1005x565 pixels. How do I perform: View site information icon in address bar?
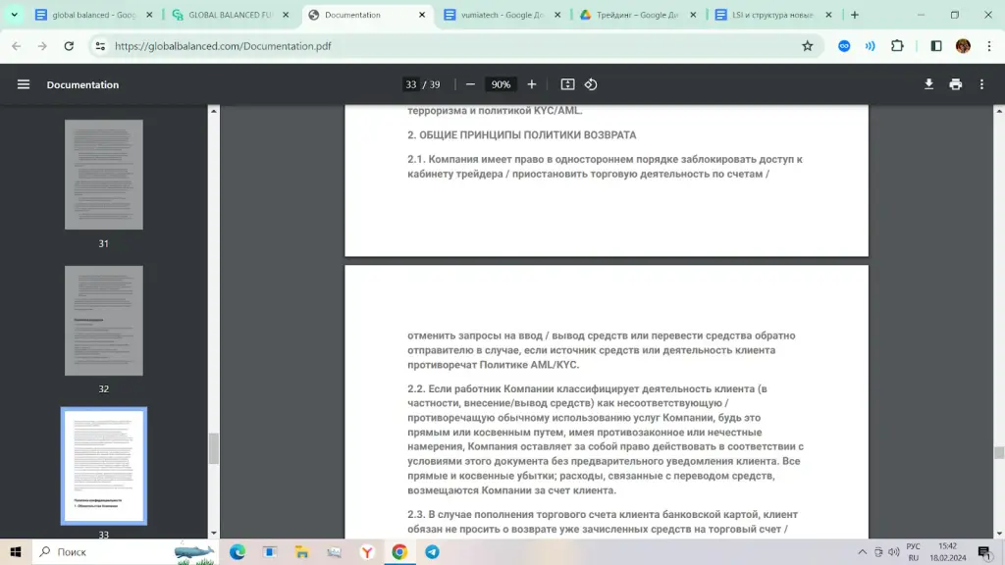point(100,46)
